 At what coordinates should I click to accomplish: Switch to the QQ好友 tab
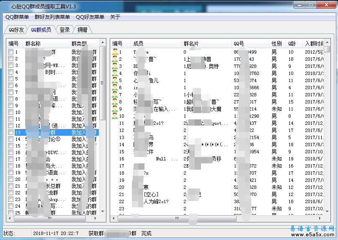click(16, 30)
